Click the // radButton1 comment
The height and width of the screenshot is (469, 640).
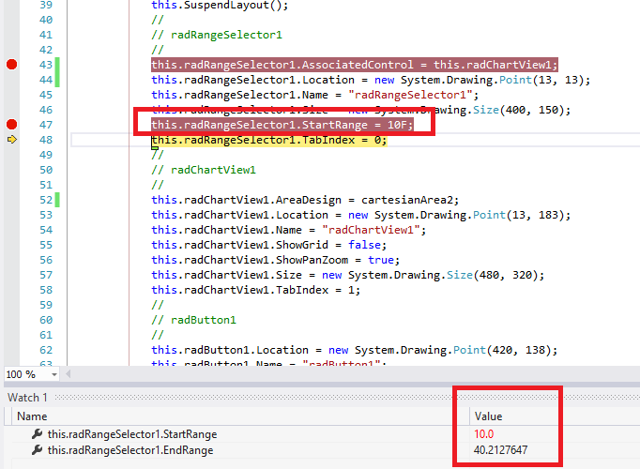coord(194,320)
